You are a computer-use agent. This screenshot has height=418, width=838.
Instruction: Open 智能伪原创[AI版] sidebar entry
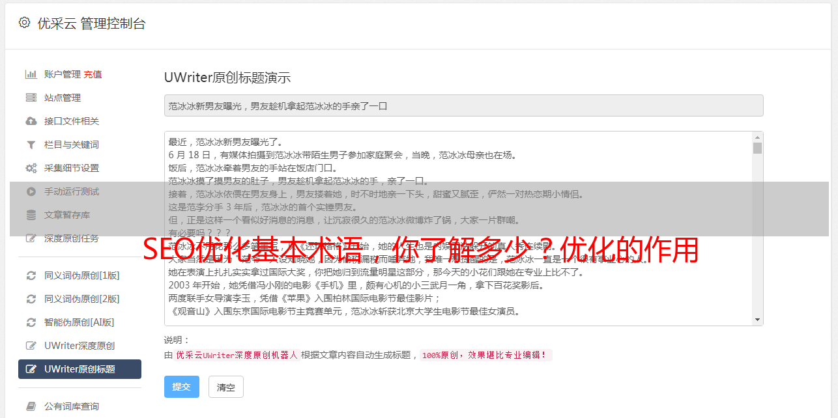79,322
